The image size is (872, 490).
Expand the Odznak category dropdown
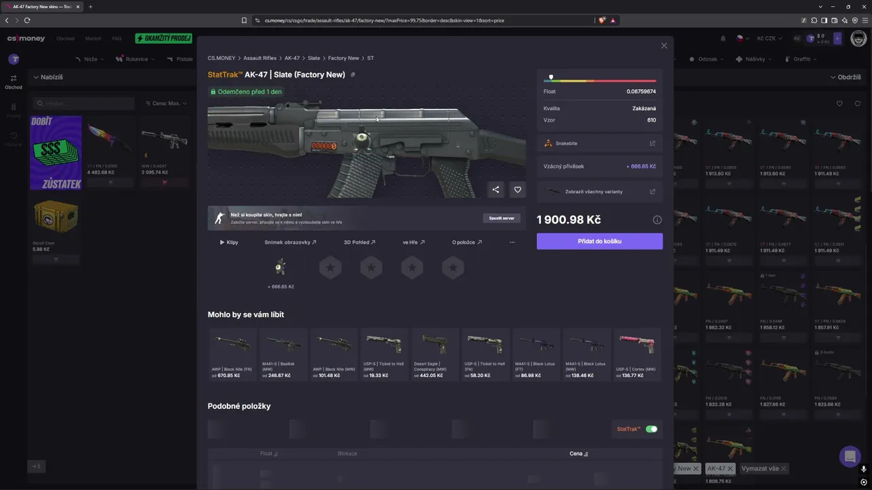pos(708,59)
